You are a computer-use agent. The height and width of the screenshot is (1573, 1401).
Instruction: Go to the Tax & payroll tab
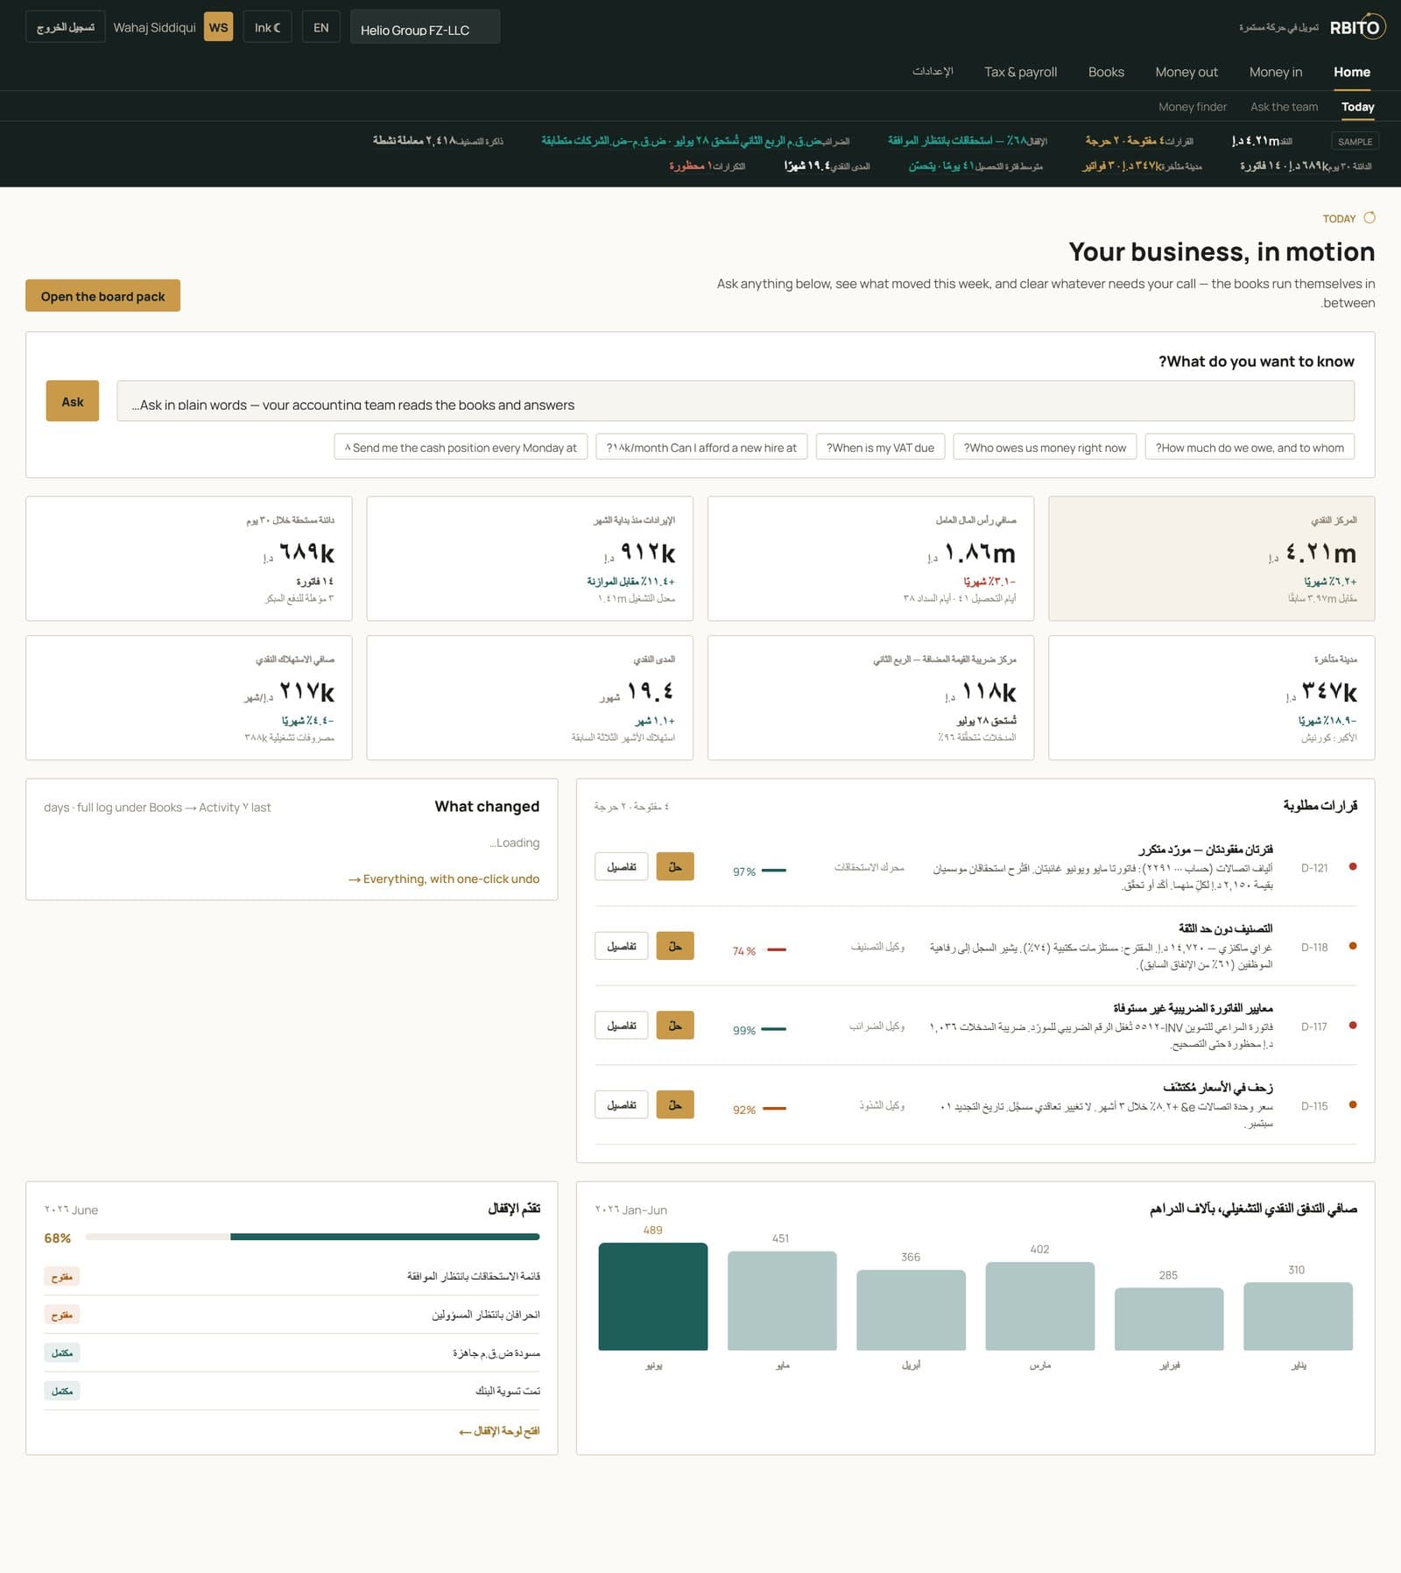[x=1020, y=72]
